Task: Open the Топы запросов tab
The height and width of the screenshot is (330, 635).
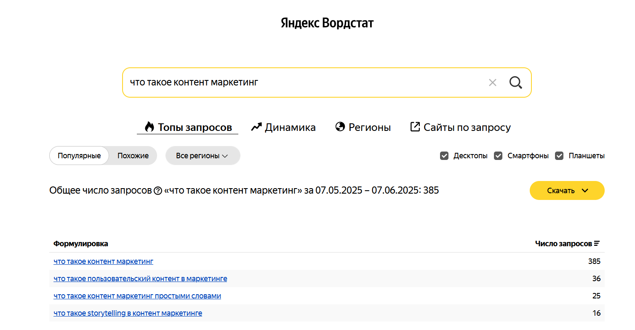Action: click(x=188, y=127)
